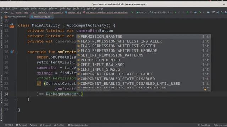This screenshot has height=127, width=227.
Task: Open the Tools menu
Action: point(76,8)
